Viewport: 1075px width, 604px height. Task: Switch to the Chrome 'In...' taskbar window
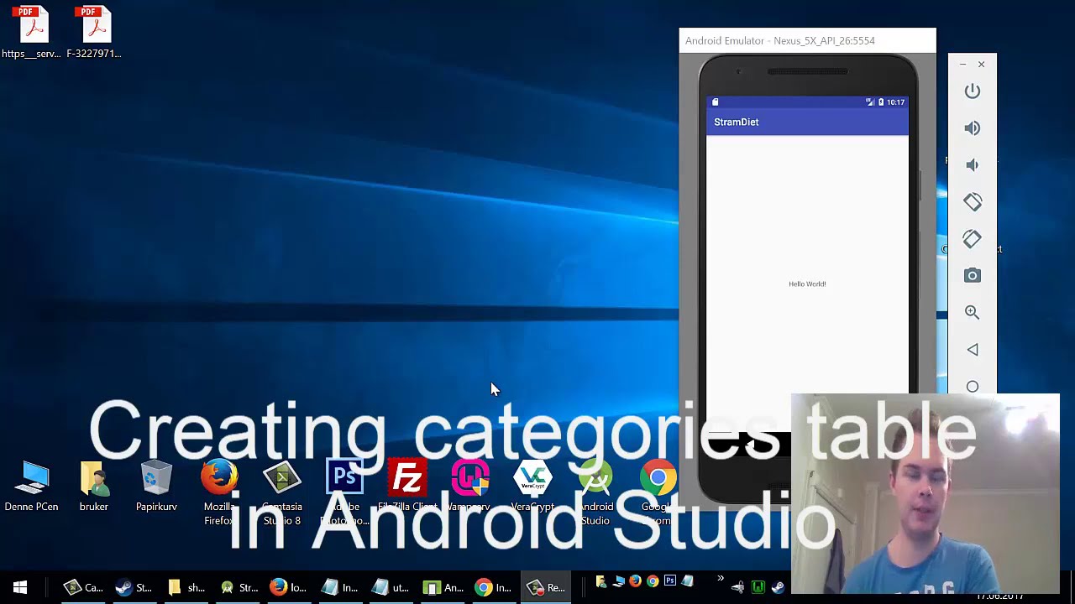[x=493, y=587]
